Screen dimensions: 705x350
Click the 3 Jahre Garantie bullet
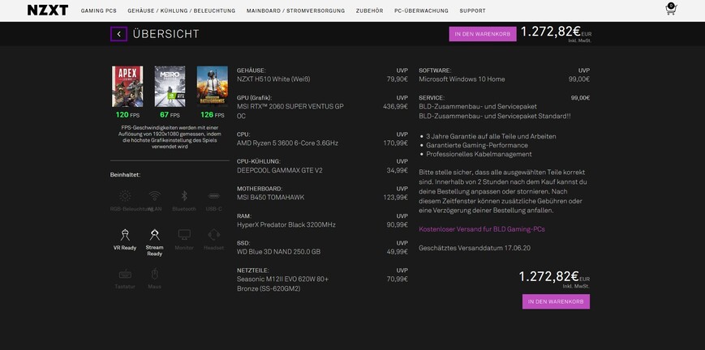(491, 136)
